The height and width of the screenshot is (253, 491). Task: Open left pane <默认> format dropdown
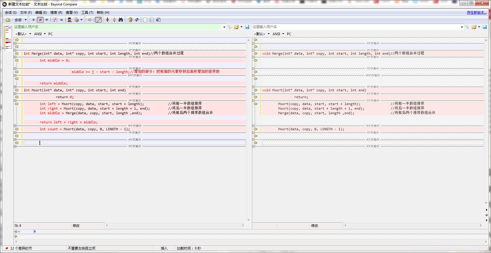pyautogui.click(x=23, y=34)
